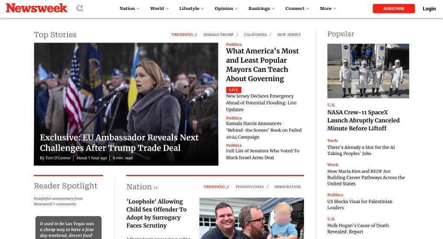This screenshot has width=443, height=239.
Task: Open the PENNSYLVANIA trending tag
Action: [250, 187]
